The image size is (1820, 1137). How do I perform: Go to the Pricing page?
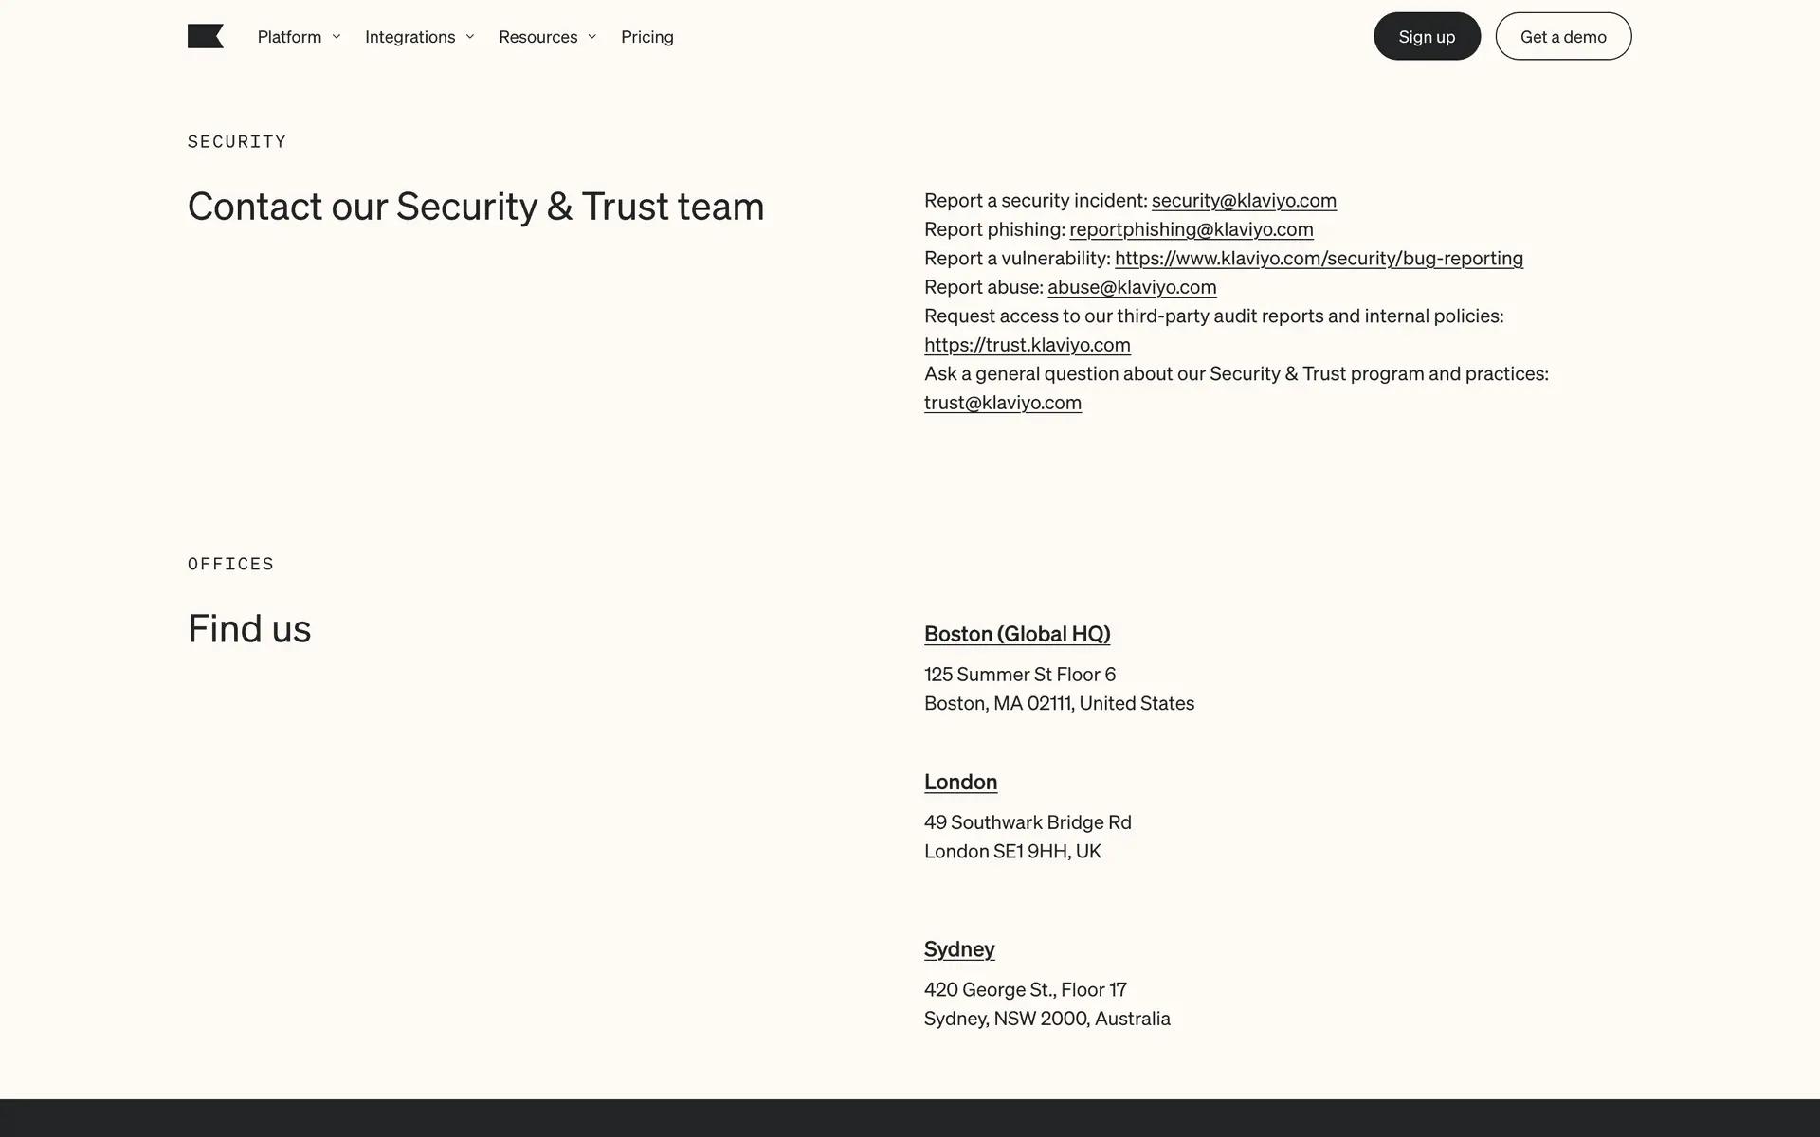647,37
